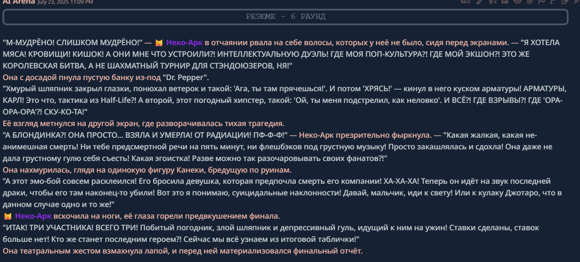Click the text 'ОТ РАДИАЦИИ! ПФ-Ф-Ф!'
The image size is (580, 262).
[242, 135]
